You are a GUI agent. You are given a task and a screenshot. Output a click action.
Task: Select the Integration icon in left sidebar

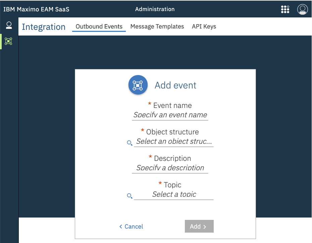coord(9,41)
